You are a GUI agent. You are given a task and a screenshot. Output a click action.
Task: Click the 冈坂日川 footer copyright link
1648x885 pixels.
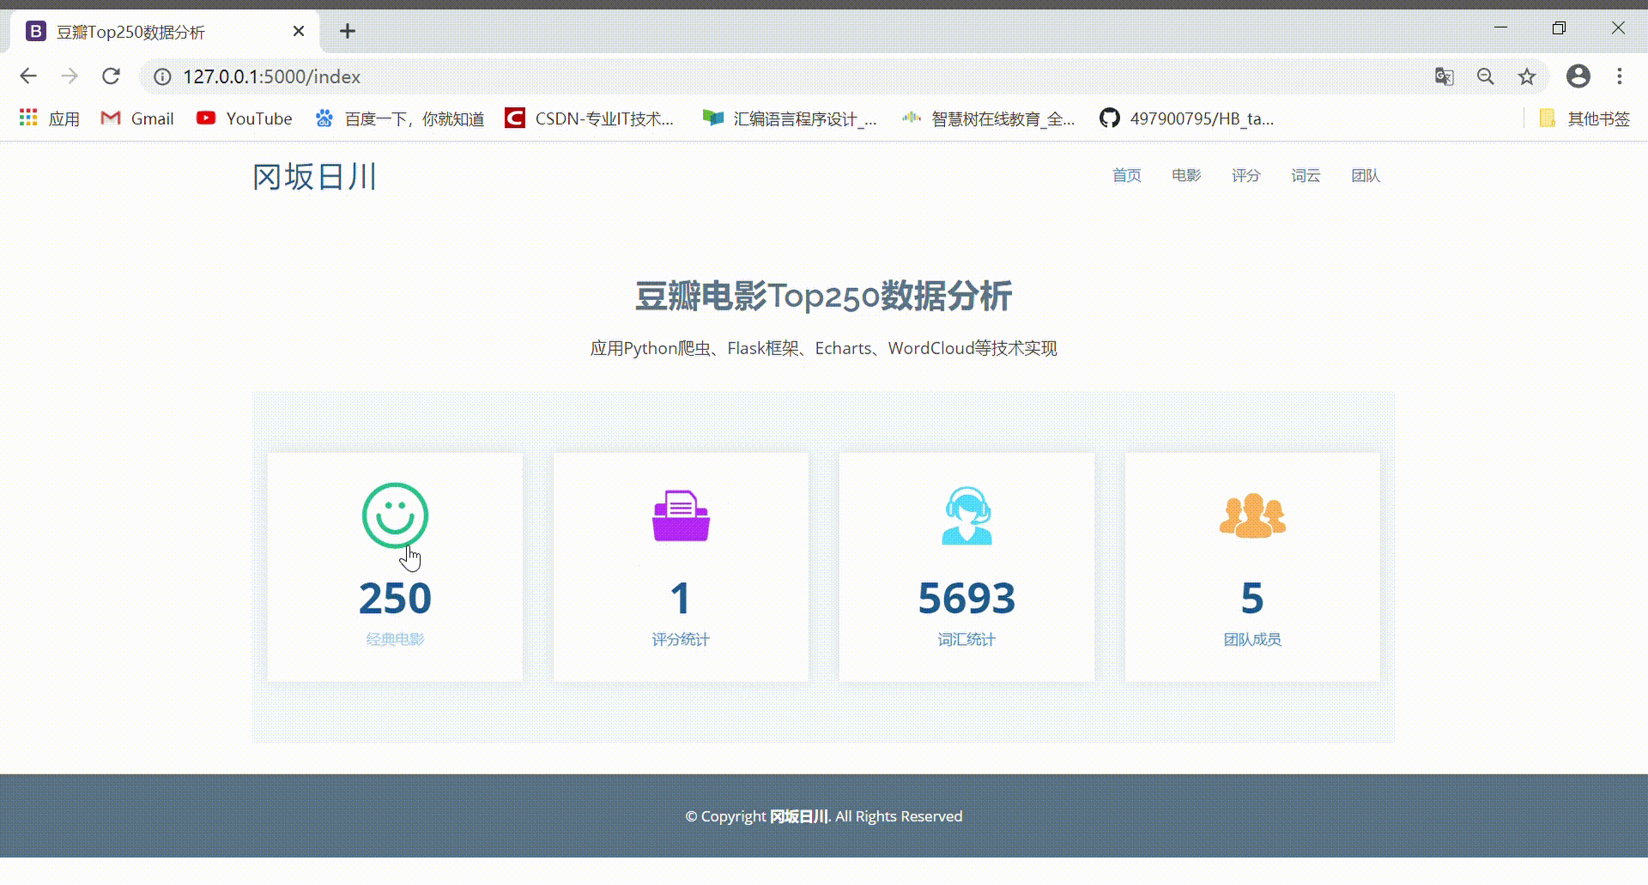point(799,816)
